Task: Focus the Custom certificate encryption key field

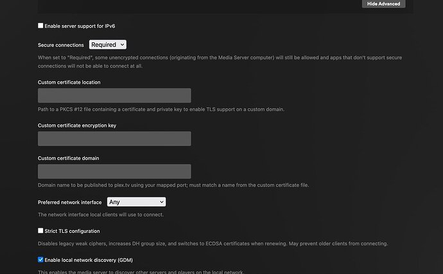Action: pos(114,139)
